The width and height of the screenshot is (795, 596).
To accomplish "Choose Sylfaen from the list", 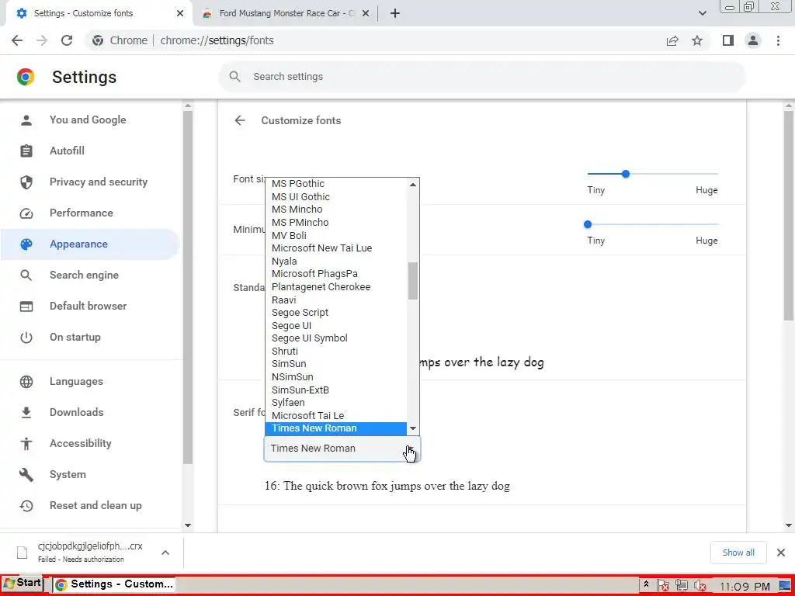I will click(336, 403).
